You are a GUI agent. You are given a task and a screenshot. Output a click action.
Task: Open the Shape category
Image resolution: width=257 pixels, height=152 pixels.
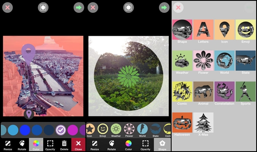pyautogui.click(x=182, y=31)
